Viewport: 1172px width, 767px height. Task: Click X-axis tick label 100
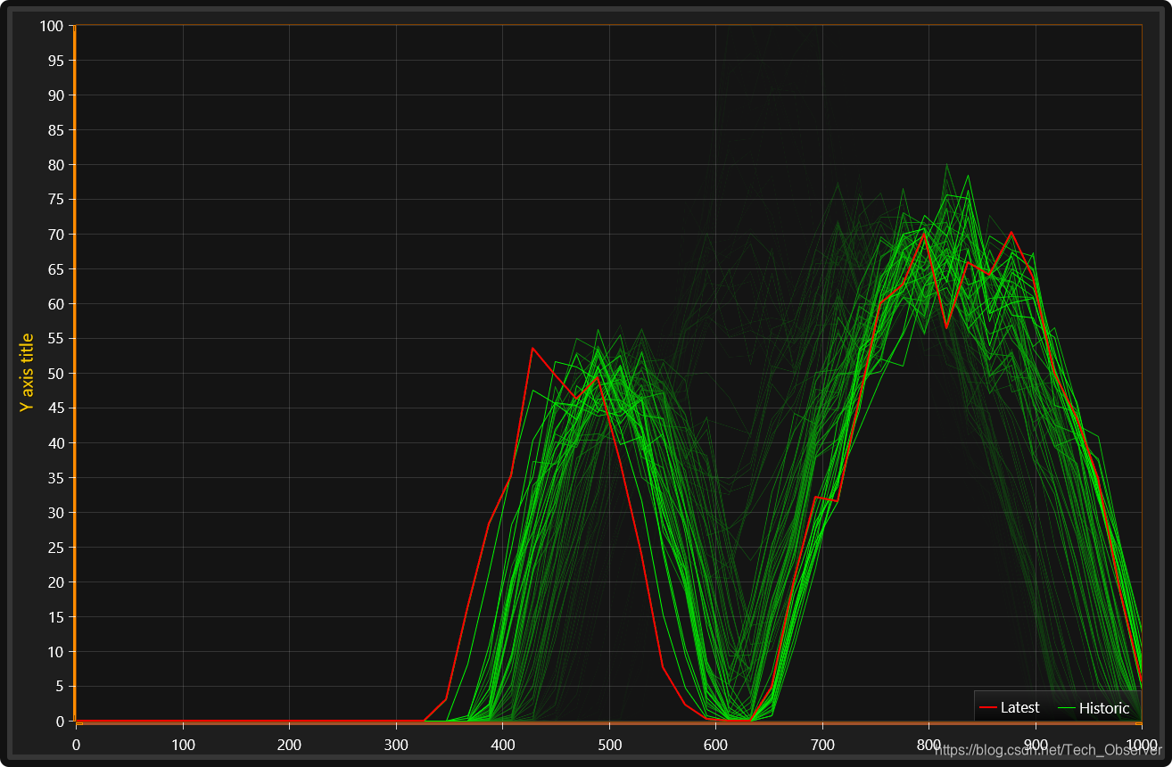point(183,744)
